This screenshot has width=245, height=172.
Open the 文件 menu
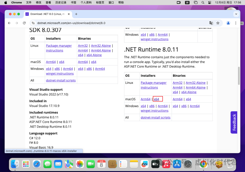(x=29, y=3)
